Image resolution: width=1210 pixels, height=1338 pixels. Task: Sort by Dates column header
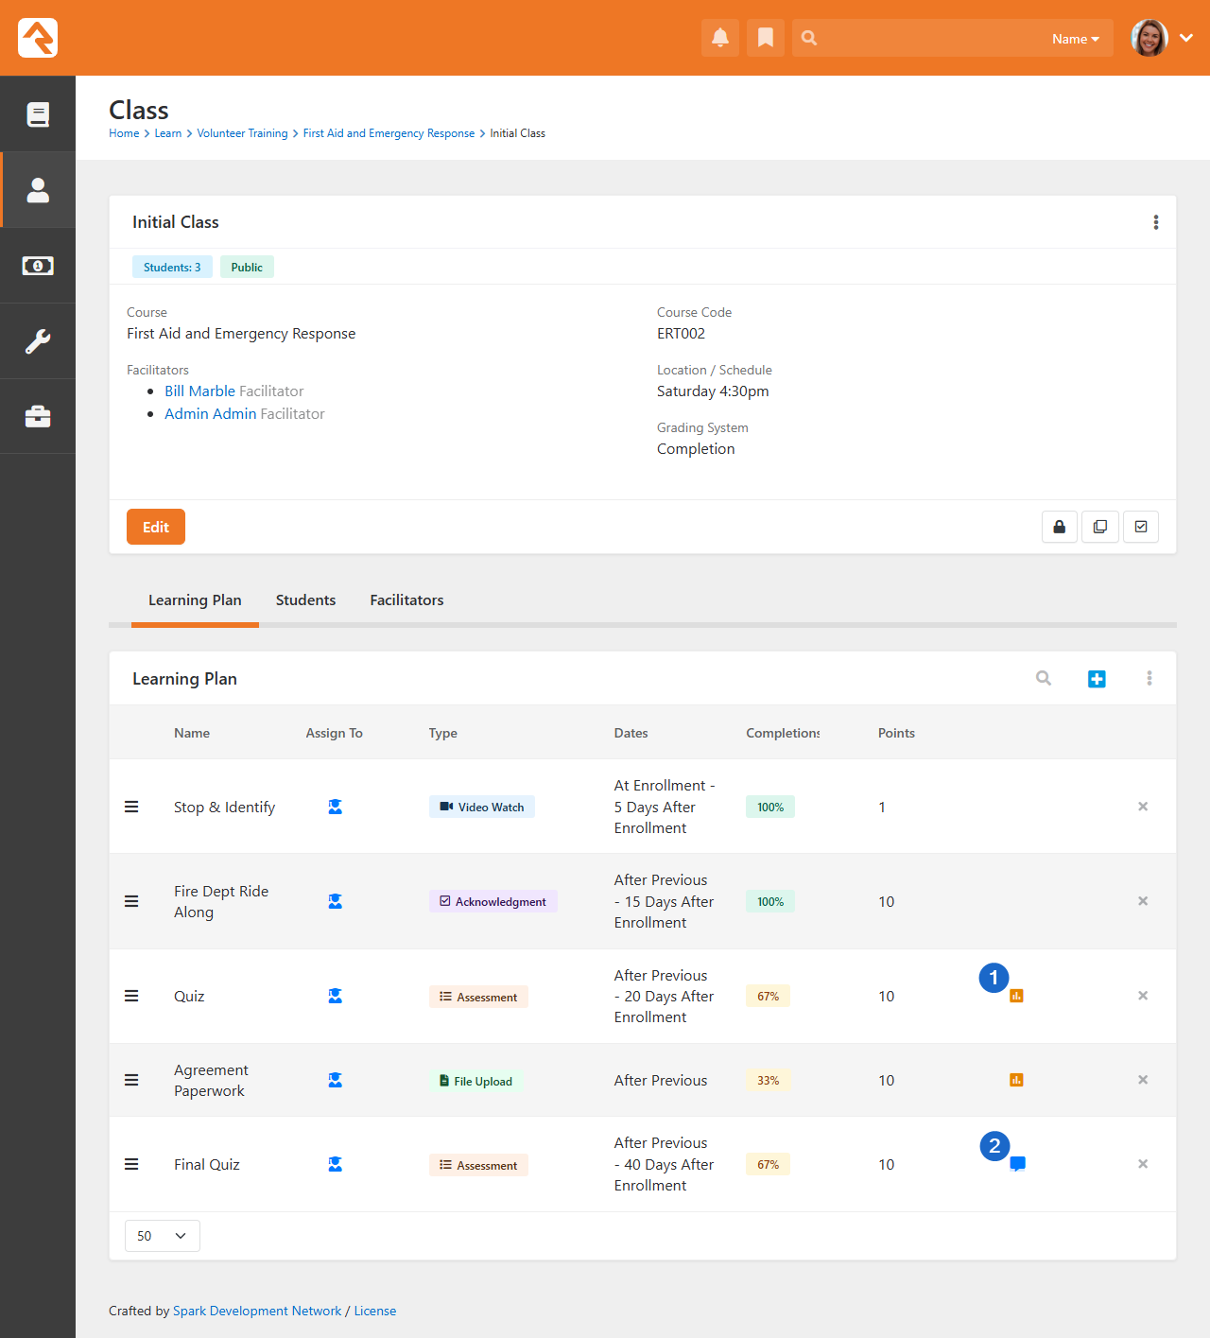click(631, 733)
